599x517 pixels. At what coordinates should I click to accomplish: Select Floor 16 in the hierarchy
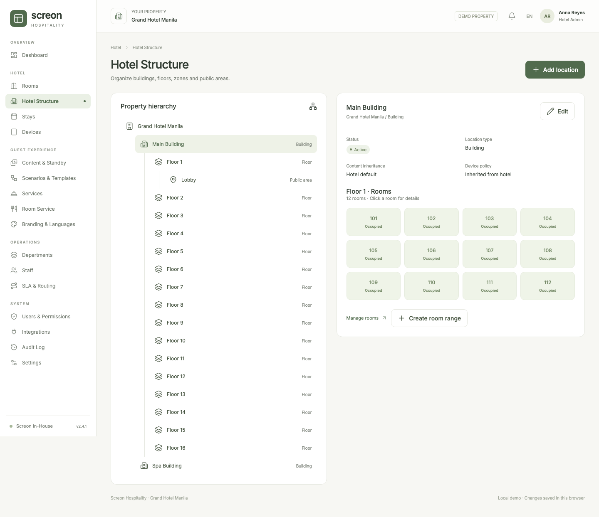[x=233, y=448]
